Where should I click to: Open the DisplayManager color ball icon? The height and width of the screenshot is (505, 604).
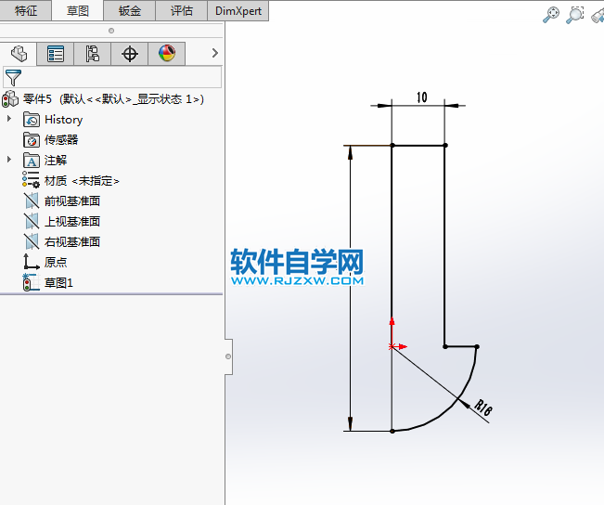coord(167,54)
